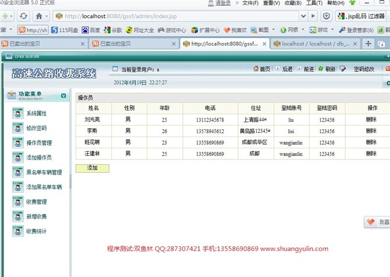Open the 工具(T) menu
The height and width of the screenshot is (277, 390).
coord(314,3)
